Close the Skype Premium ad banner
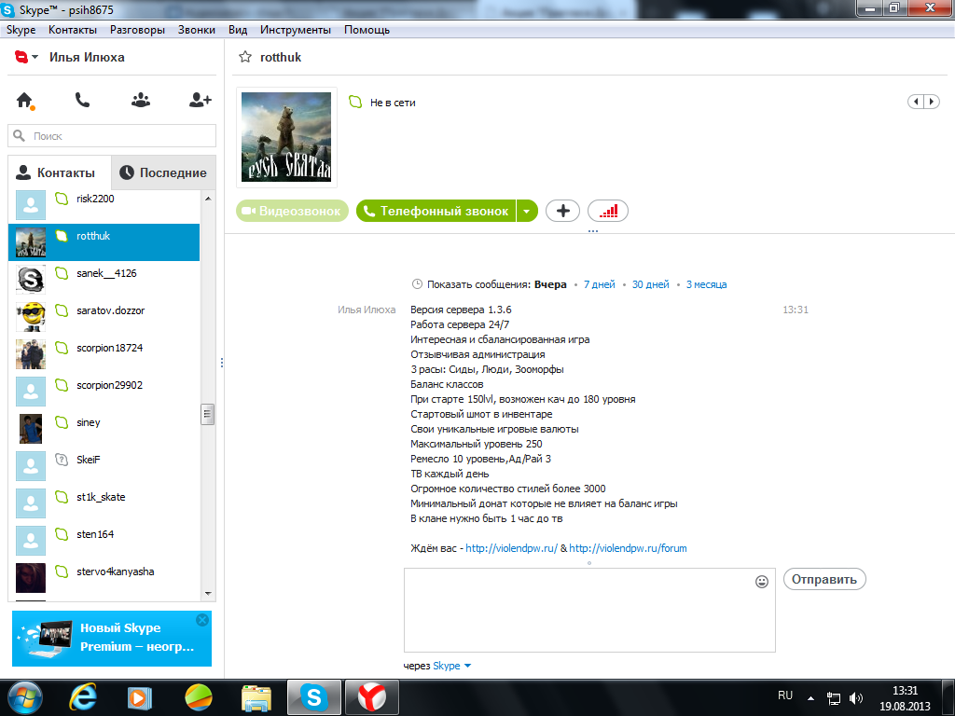 pyautogui.click(x=202, y=620)
